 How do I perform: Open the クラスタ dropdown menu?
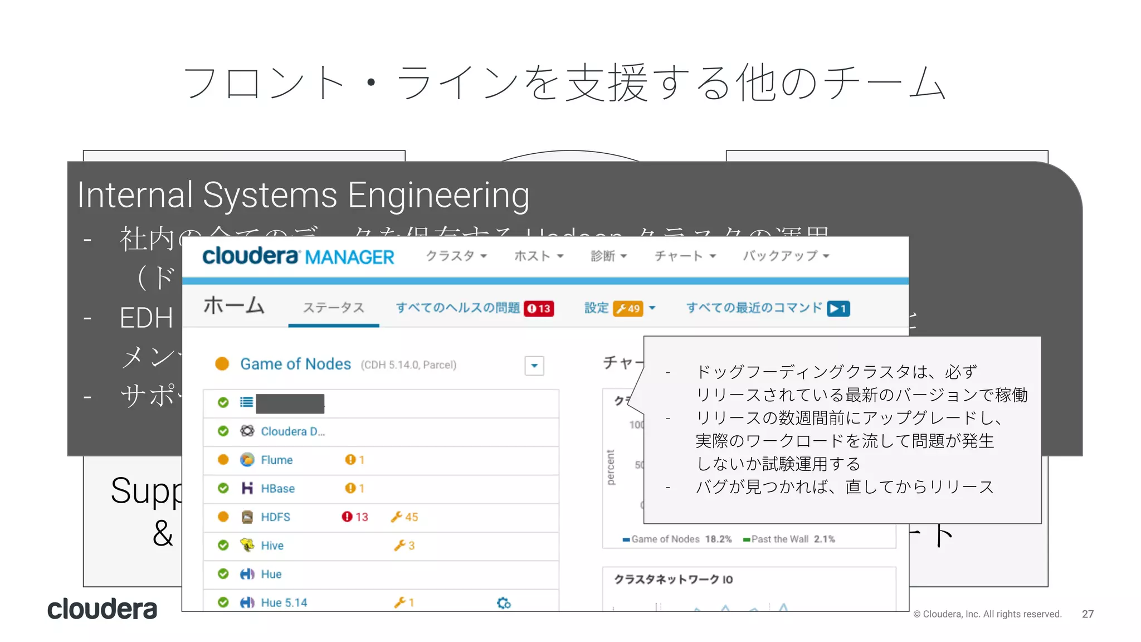coord(456,256)
